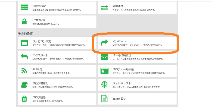This screenshot has height=107, width=212.
Task: Click description 記事作成でよく使う文章等を設定することができます
Action: [x=57, y=10]
